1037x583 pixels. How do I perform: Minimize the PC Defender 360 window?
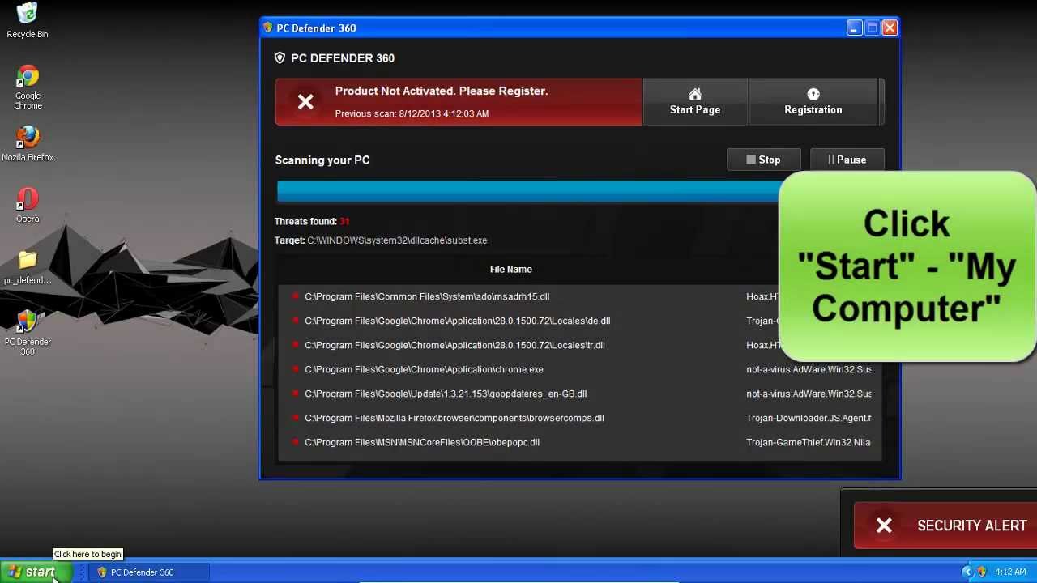click(854, 28)
